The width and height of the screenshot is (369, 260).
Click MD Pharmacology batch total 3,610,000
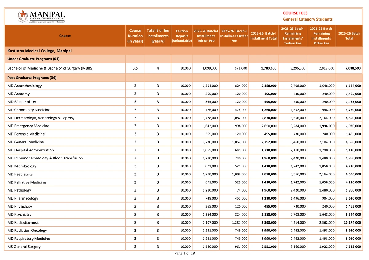point(353,198)
